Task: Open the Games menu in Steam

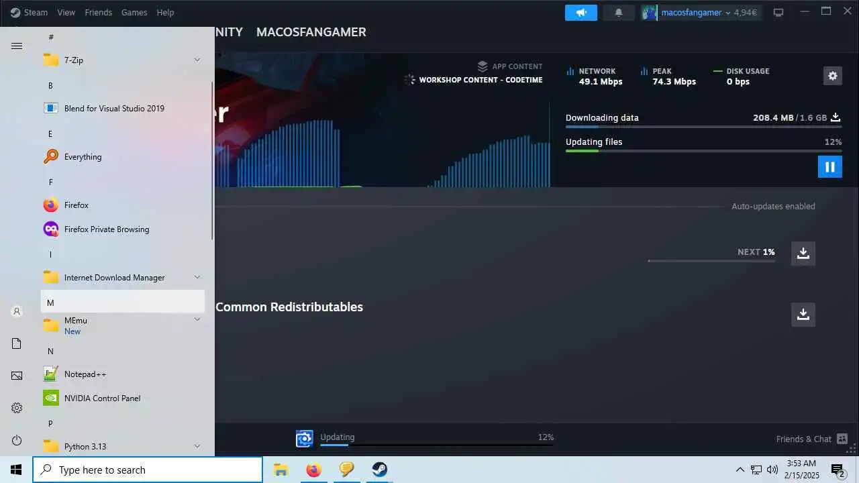Action: pyautogui.click(x=134, y=12)
